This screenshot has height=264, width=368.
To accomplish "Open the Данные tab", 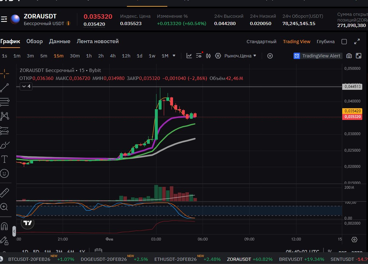I will [x=59, y=42].
